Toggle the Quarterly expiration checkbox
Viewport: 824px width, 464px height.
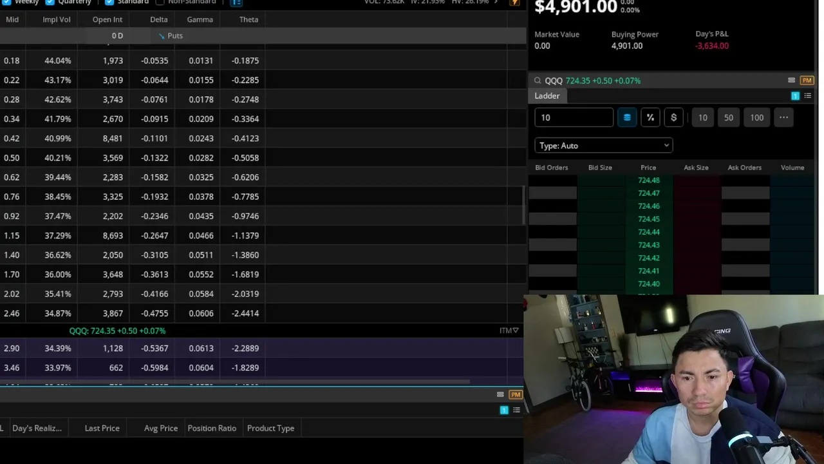click(50, 2)
